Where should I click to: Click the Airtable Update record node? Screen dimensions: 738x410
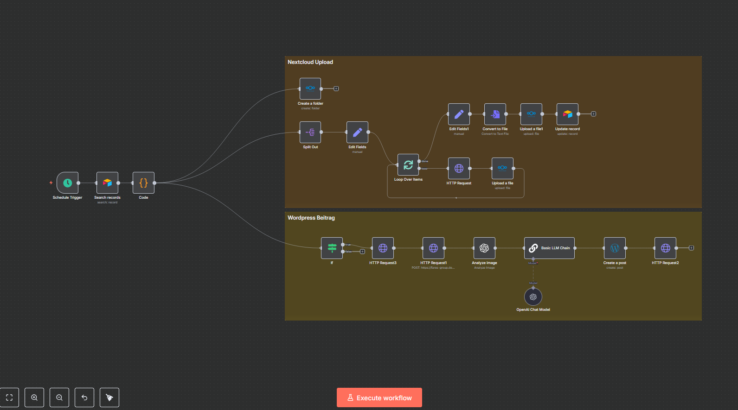tap(567, 114)
